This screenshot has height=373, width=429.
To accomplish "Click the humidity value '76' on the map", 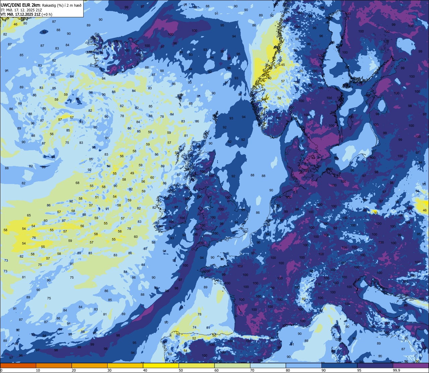I will click(x=34, y=238).
